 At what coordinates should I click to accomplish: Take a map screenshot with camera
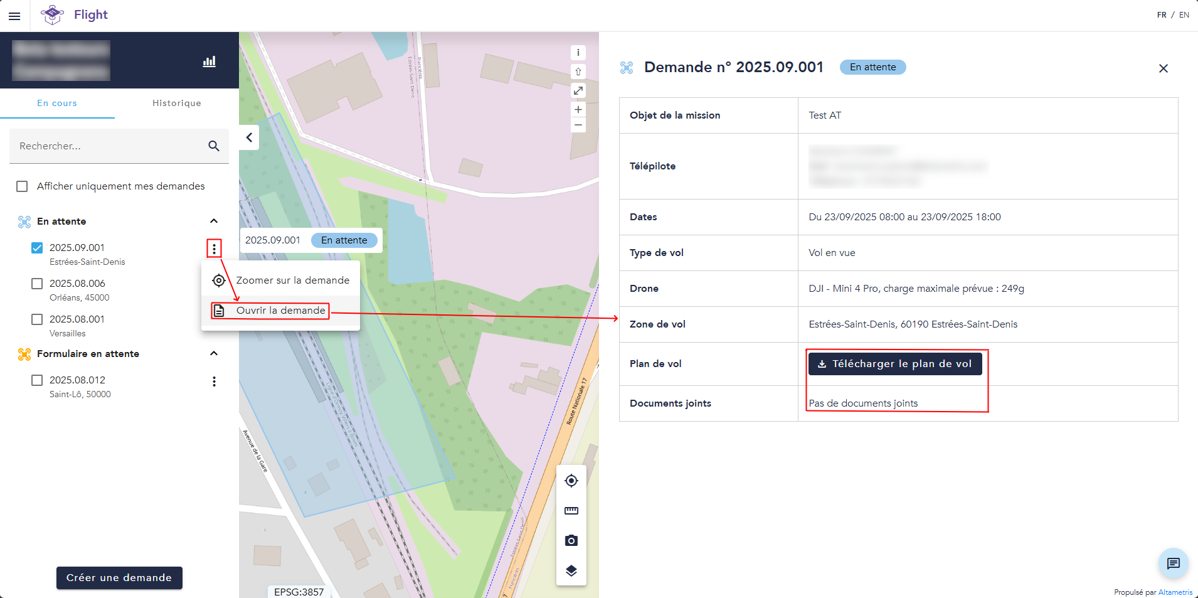pos(571,540)
